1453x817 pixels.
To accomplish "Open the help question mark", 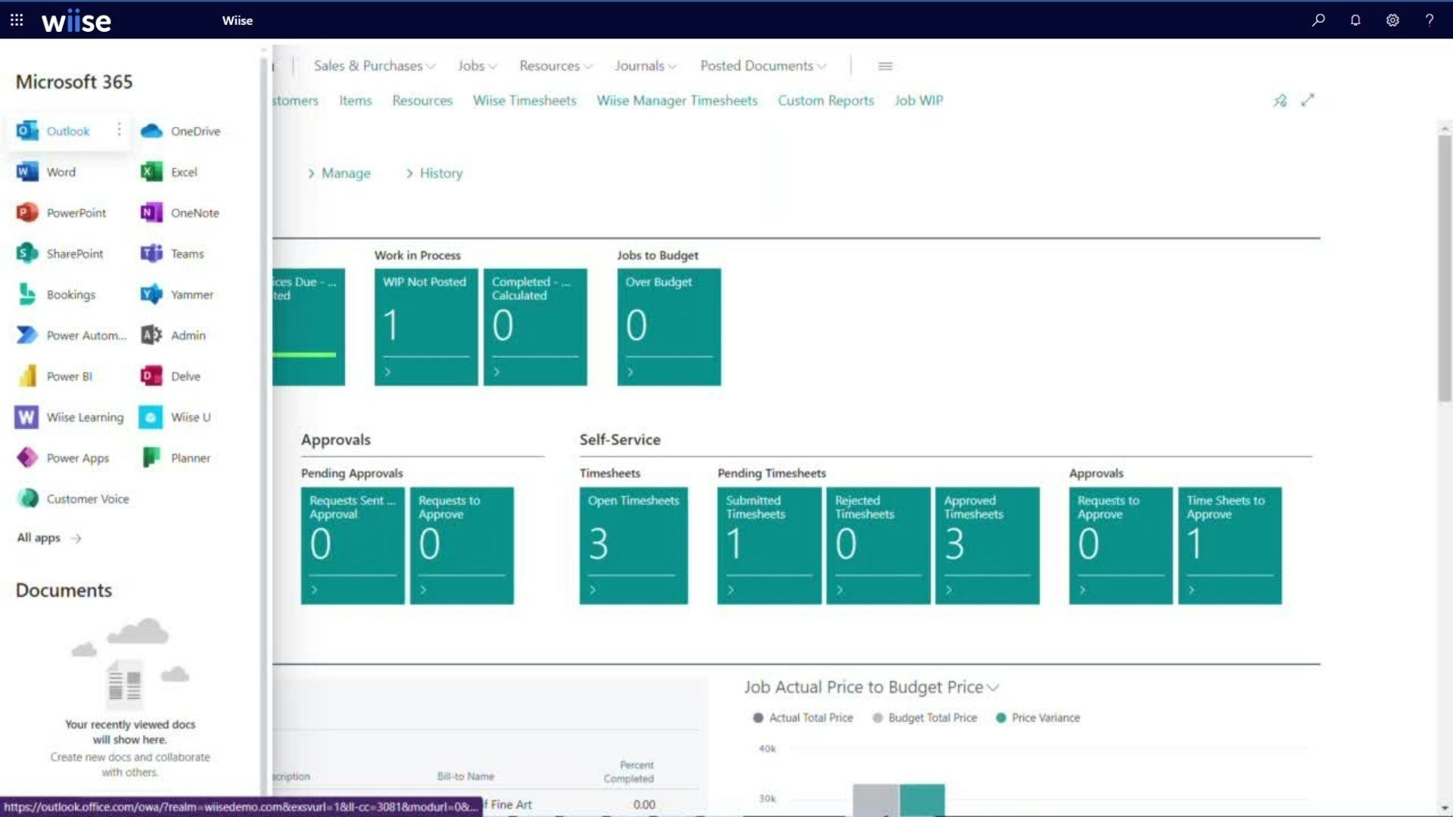I will [x=1430, y=20].
